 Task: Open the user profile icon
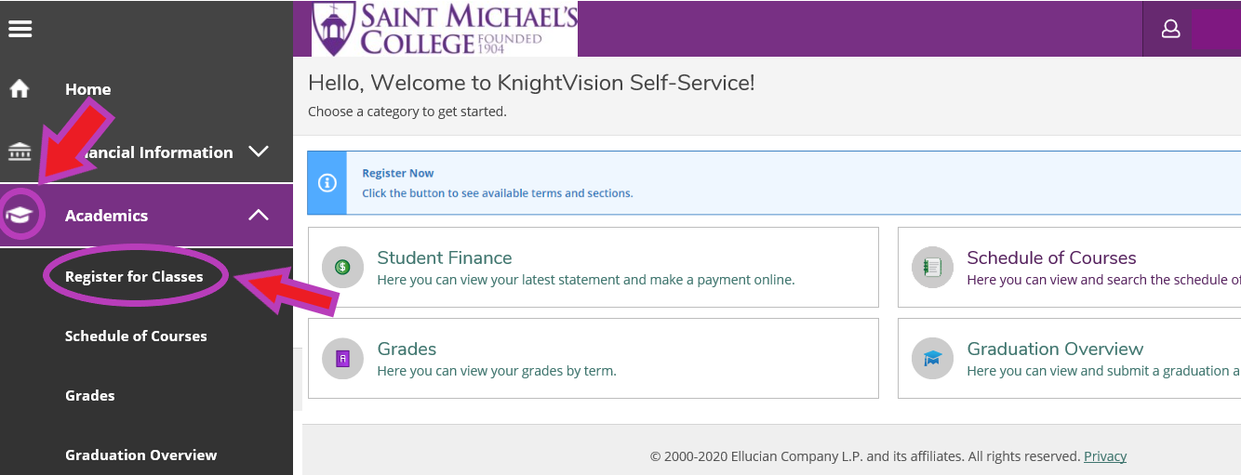pyautogui.click(x=1170, y=29)
